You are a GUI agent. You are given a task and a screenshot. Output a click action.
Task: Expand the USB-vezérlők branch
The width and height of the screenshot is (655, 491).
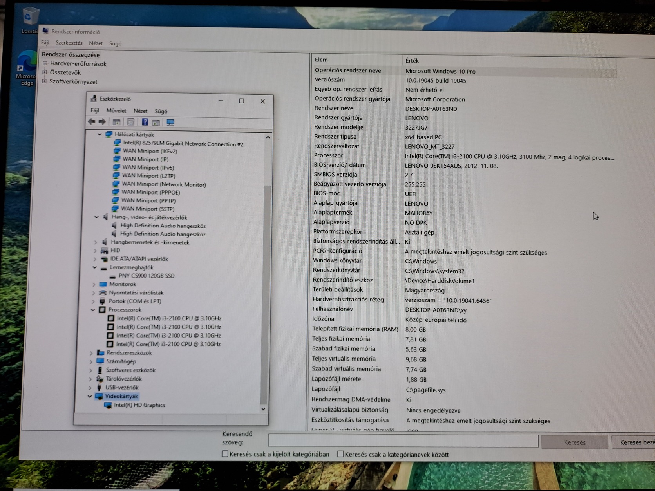click(90, 388)
